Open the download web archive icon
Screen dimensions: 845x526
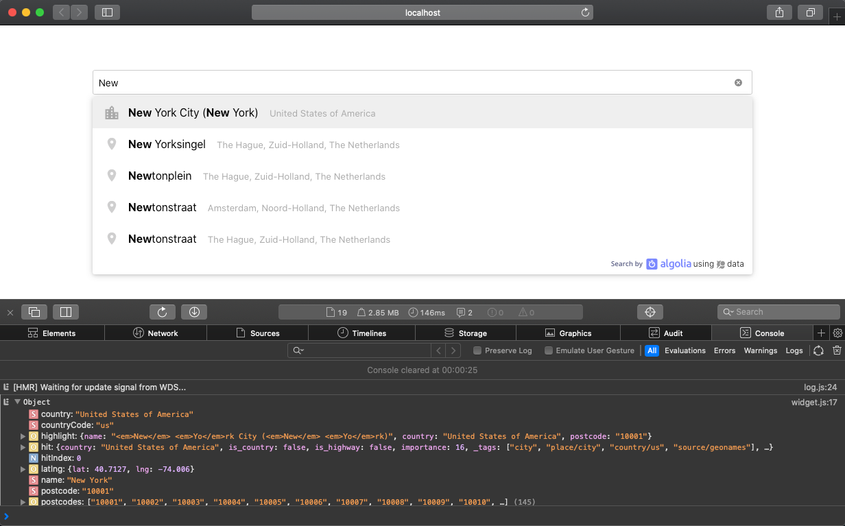coord(194,311)
